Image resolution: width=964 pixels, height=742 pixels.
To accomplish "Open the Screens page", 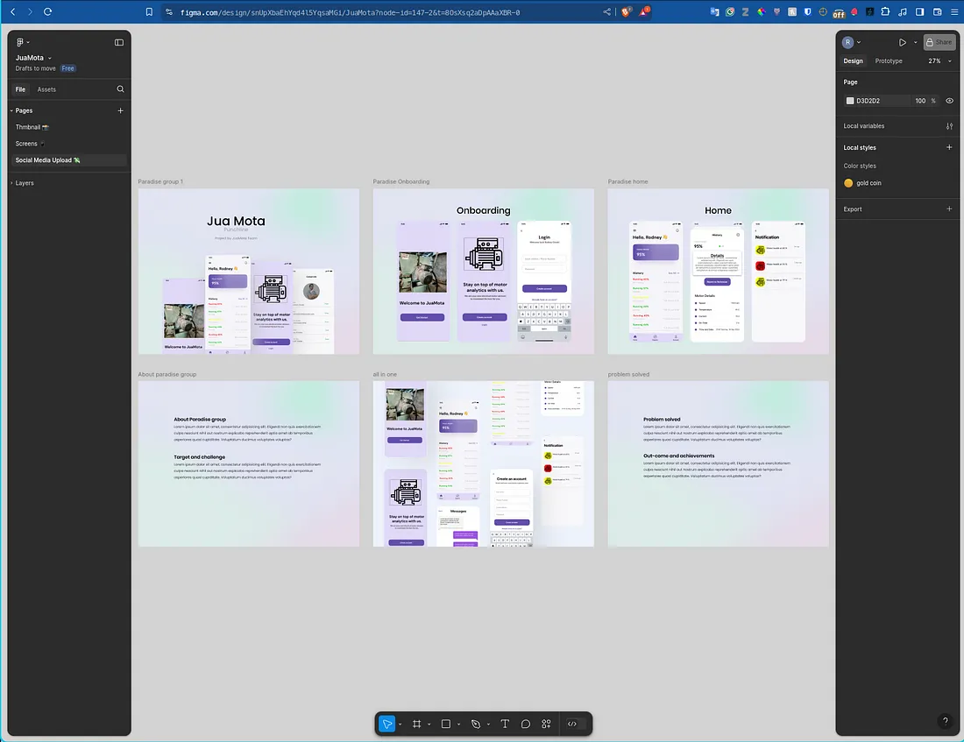I will click(27, 144).
